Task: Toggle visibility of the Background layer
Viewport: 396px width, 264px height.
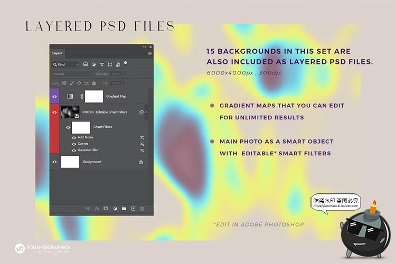Action: click(54, 162)
